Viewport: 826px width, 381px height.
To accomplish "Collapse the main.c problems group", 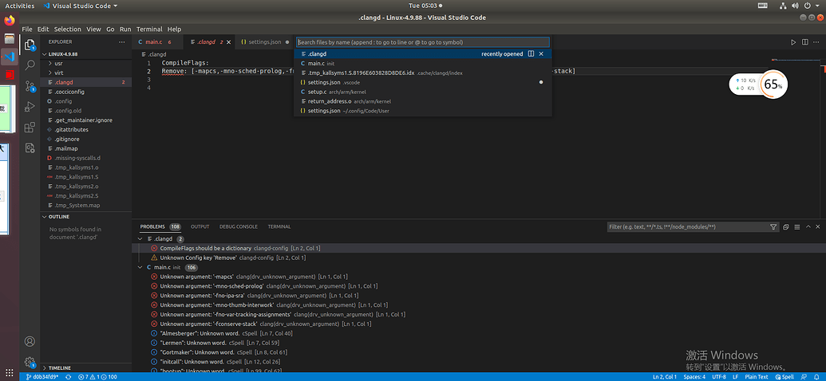I will [141, 267].
